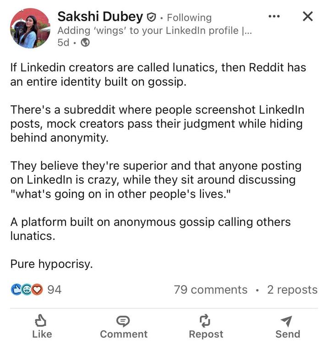328x351 pixels.
Task: Click Sakshi Dubey's profile photo
Action: point(30,28)
